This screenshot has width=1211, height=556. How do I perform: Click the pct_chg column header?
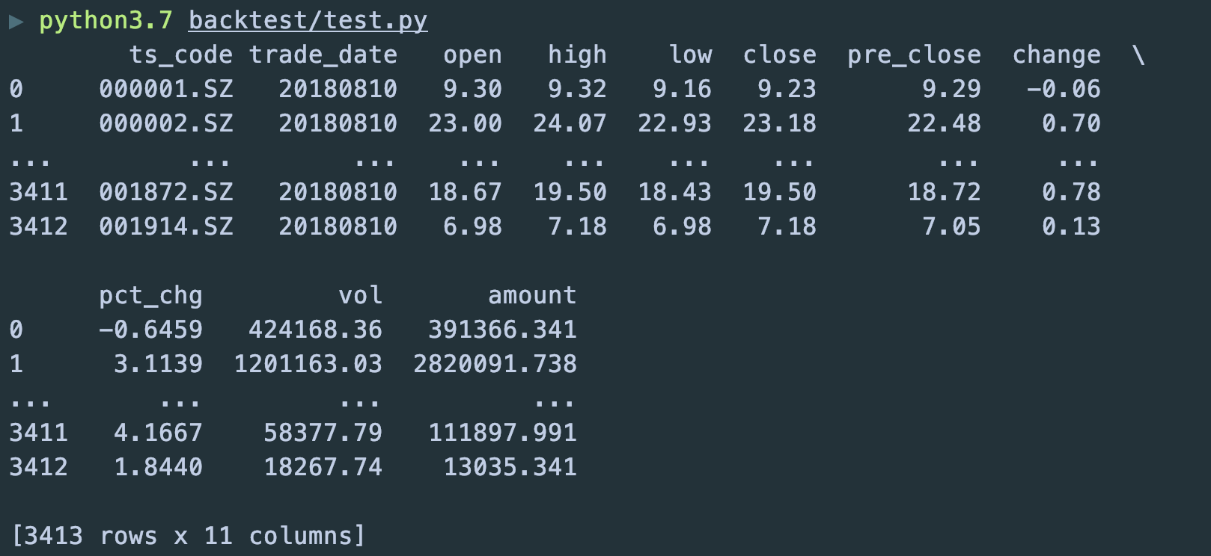coord(150,296)
